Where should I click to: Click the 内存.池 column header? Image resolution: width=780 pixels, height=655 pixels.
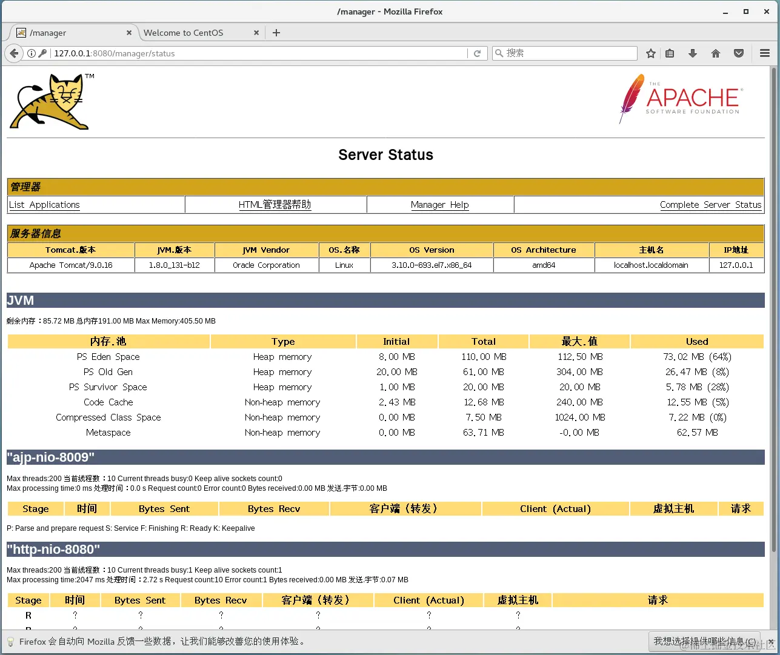(x=108, y=342)
